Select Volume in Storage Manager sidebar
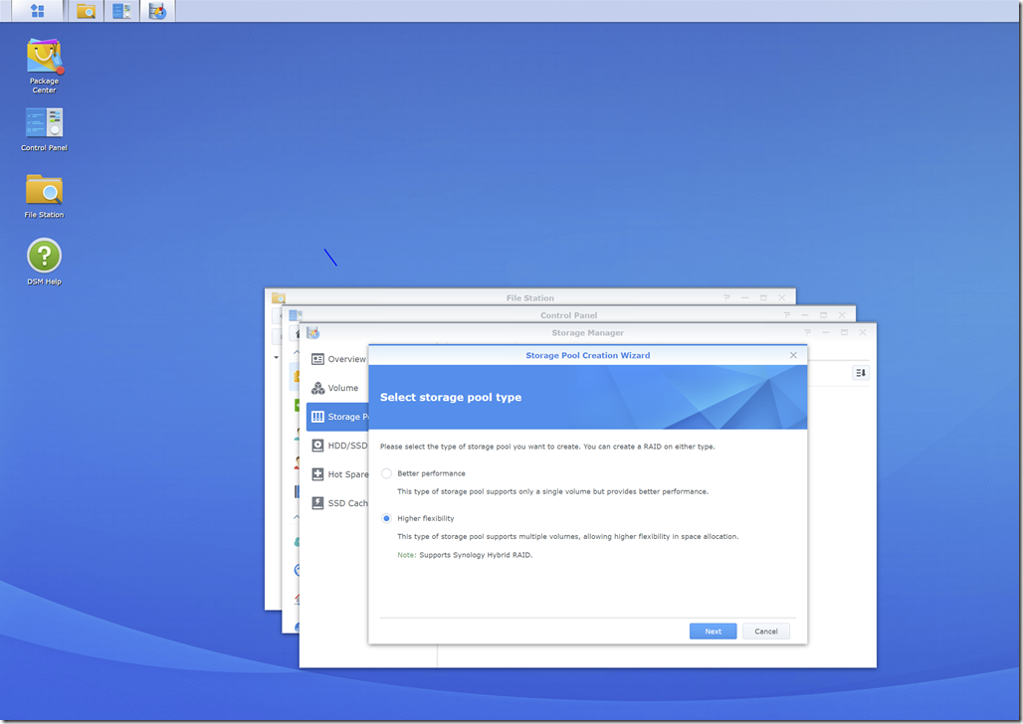 point(338,388)
